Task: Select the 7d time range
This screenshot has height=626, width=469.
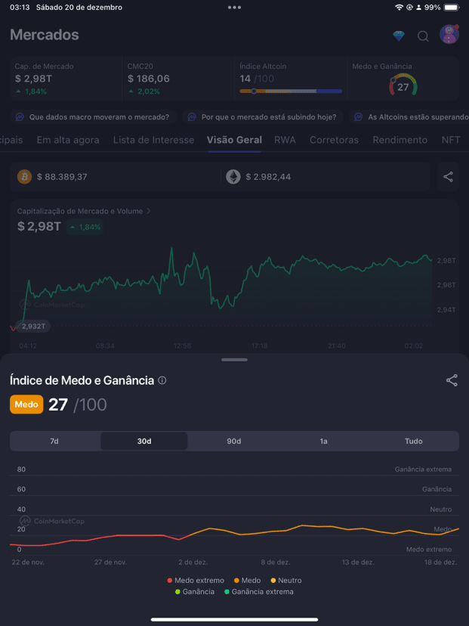Action: point(54,441)
